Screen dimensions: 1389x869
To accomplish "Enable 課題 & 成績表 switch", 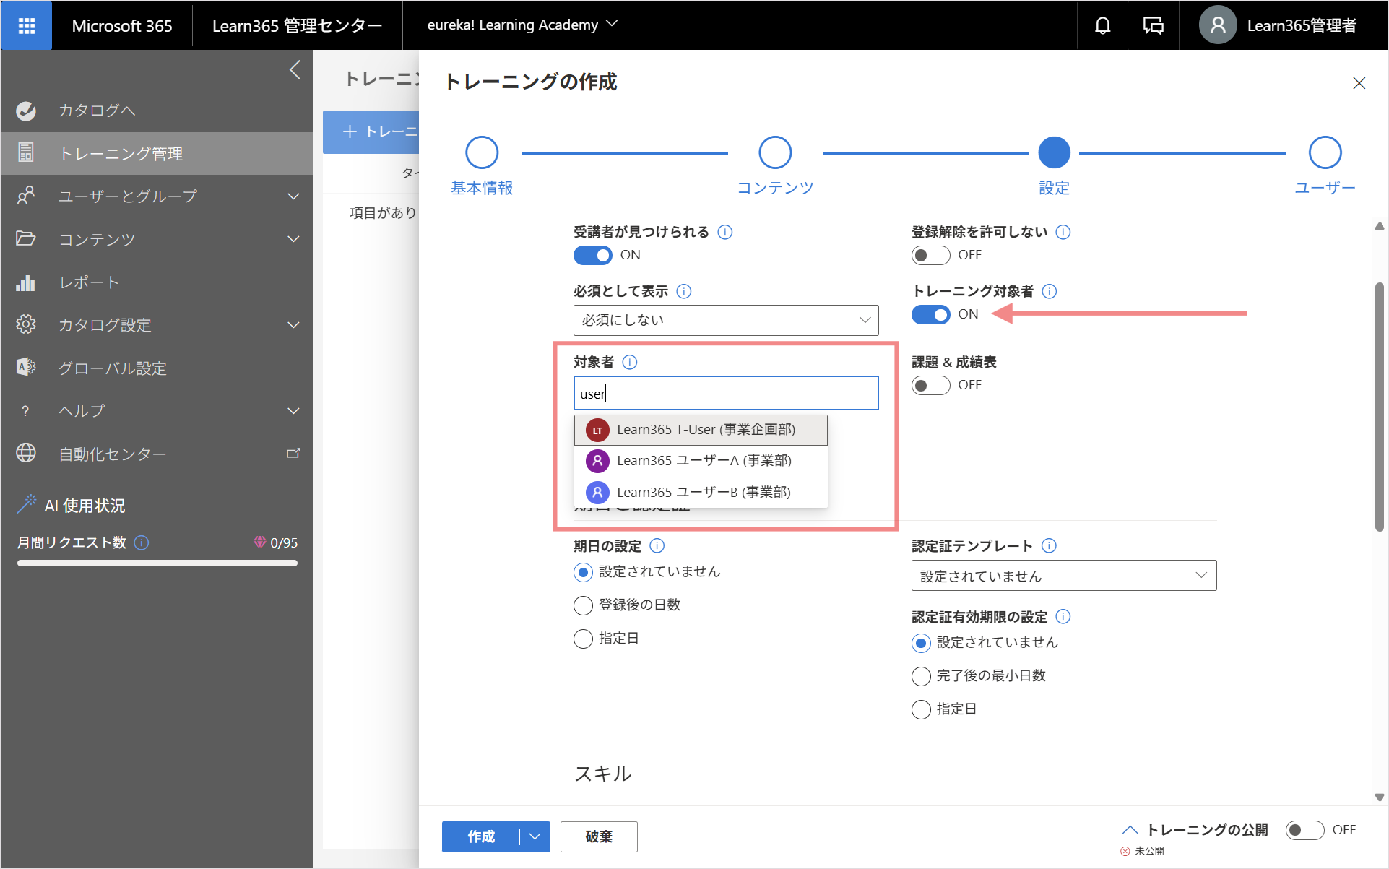I will coord(931,385).
